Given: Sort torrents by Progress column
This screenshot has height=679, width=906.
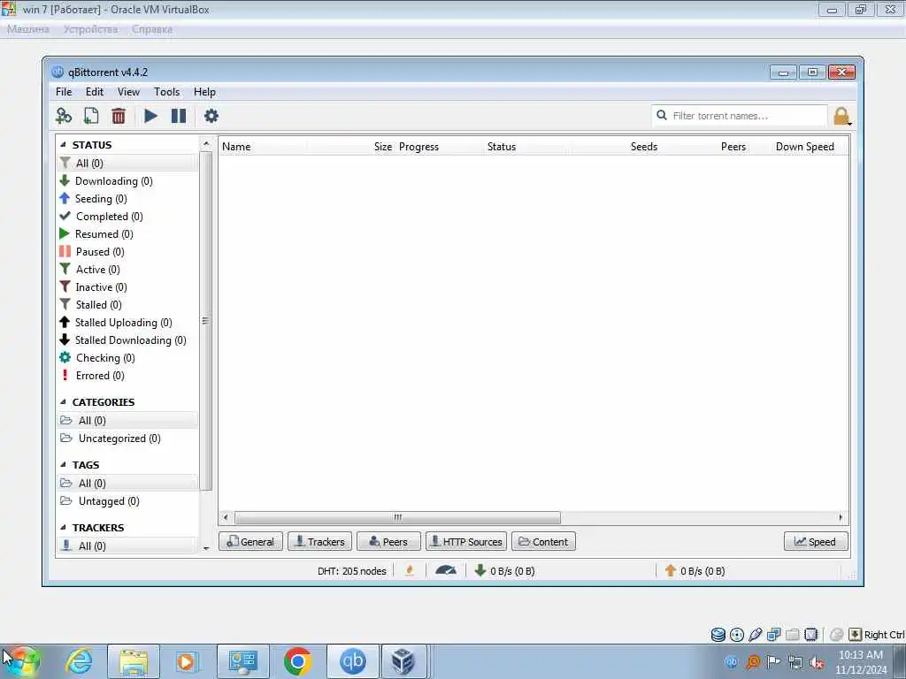Looking at the screenshot, I should [x=440, y=147].
